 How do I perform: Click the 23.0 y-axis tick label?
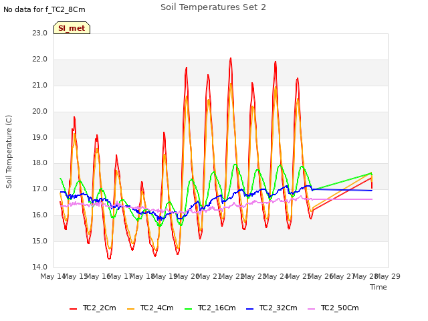[x=40, y=33]
